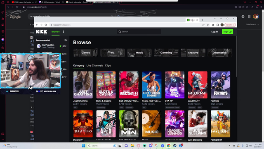This screenshot has height=149, width=264.
Task: Click the Chrome profile avatar
Action: tap(222, 25)
